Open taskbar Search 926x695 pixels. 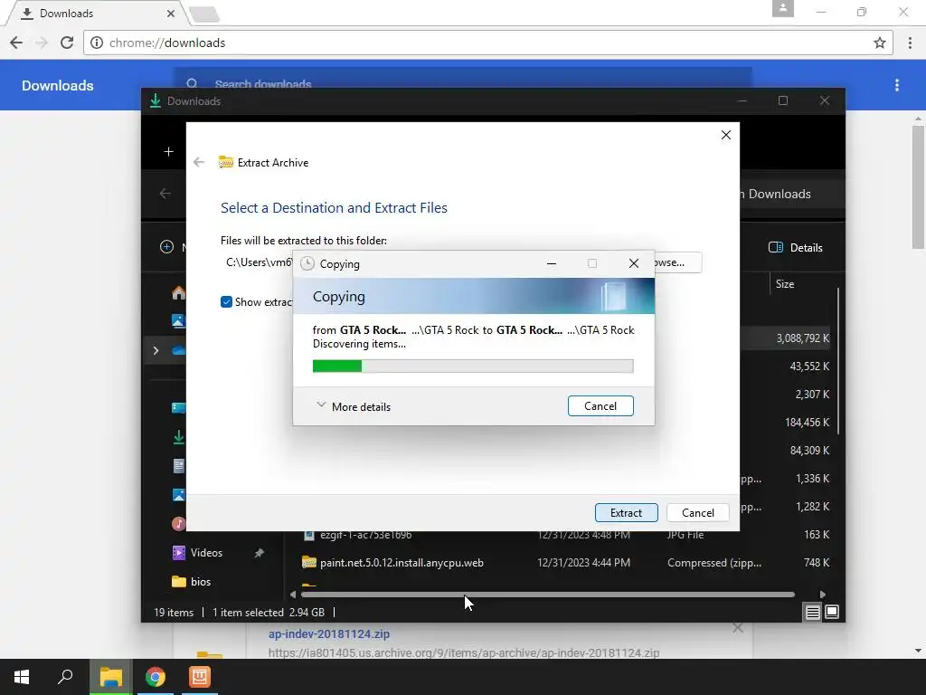click(65, 677)
